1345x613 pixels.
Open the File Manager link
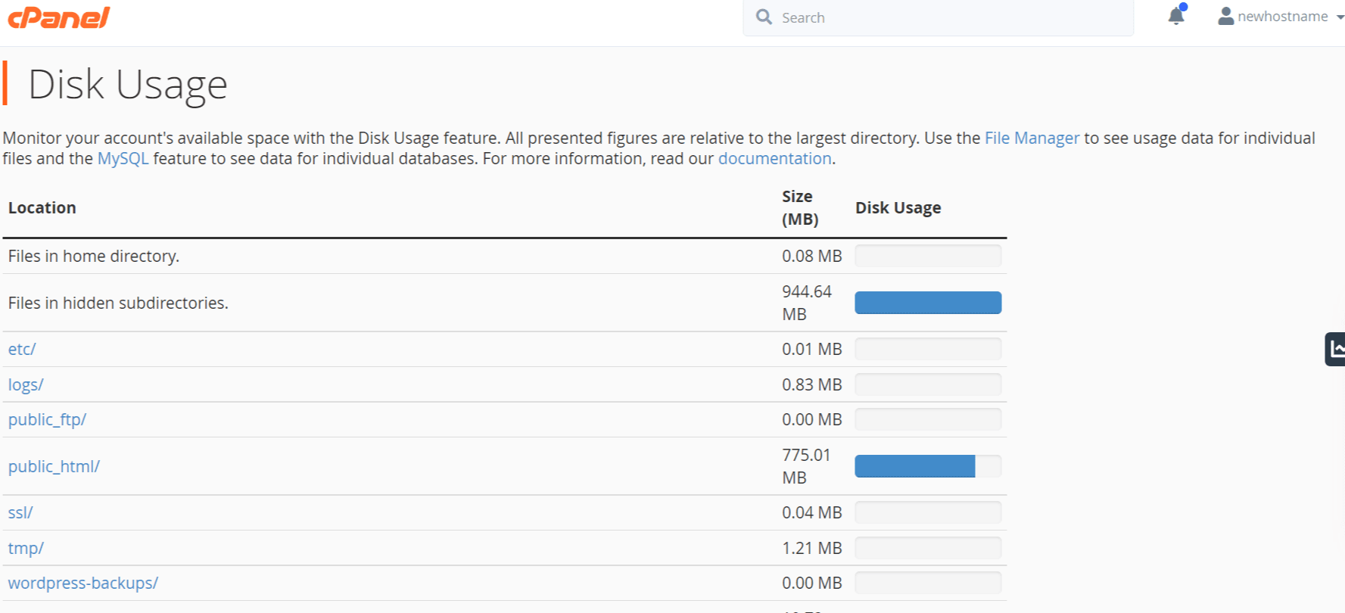[x=1032, y=138]
